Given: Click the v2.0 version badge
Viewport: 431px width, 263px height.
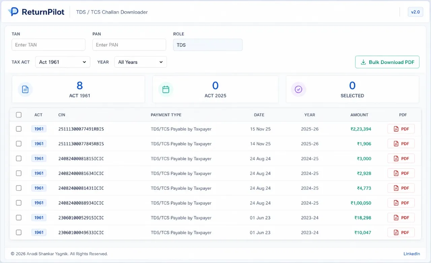Looking at the screenshot, I should 416,12.
